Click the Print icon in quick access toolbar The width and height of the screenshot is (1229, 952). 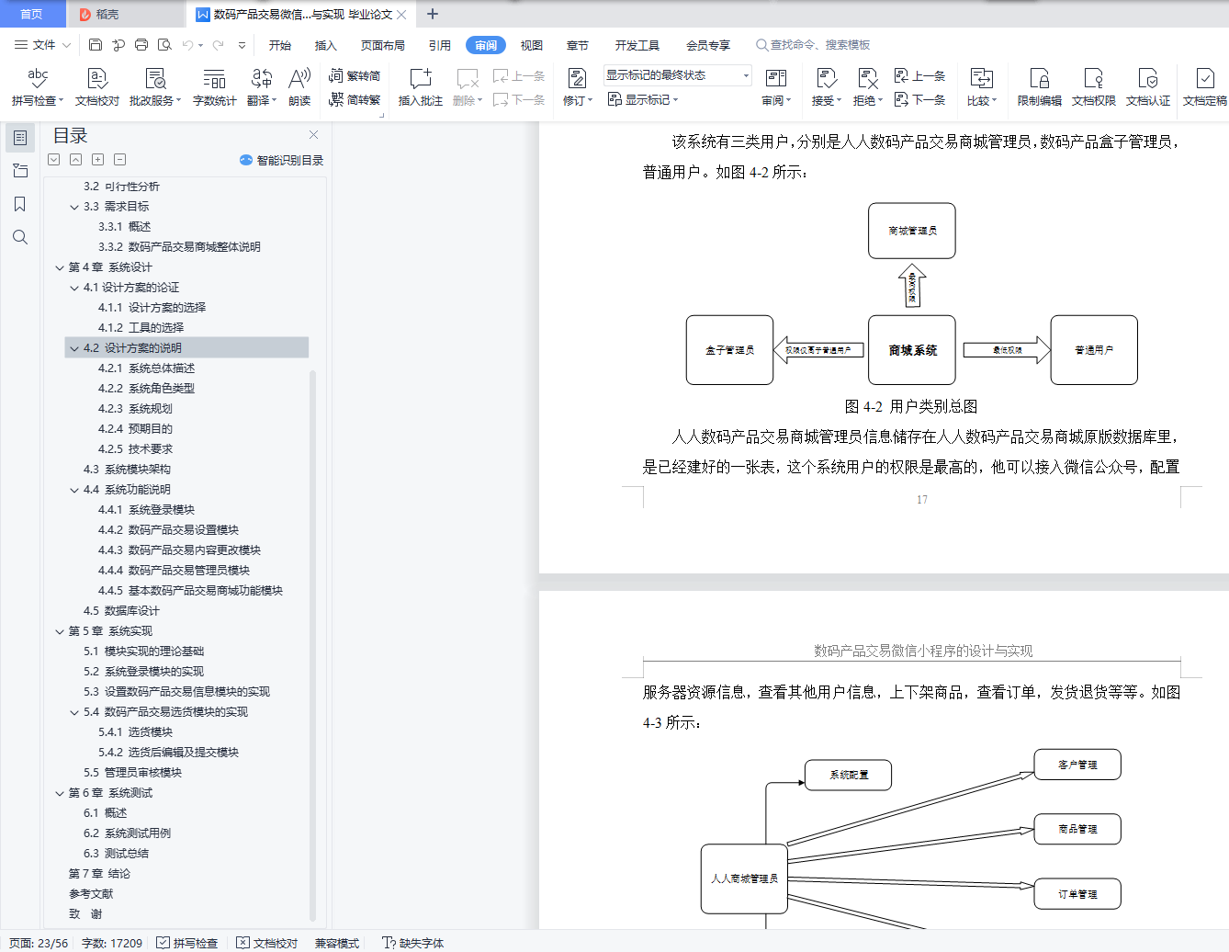(141, 44)
